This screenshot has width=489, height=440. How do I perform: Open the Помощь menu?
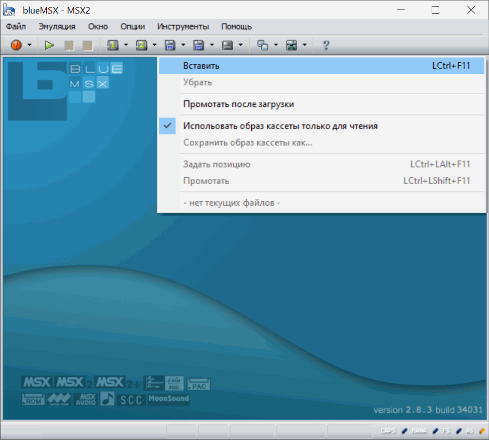[236, 27]
